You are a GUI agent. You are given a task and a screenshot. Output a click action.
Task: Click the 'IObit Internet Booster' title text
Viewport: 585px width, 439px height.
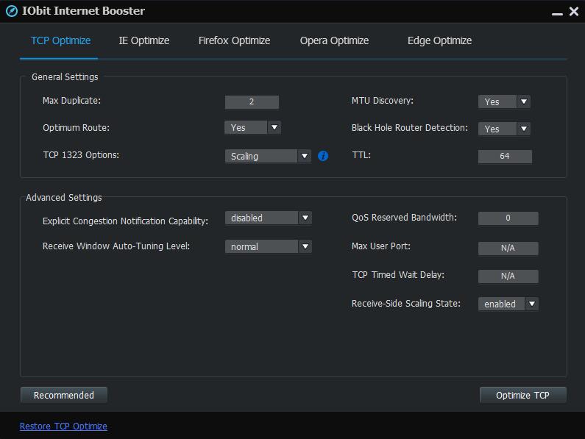point(83,11)
